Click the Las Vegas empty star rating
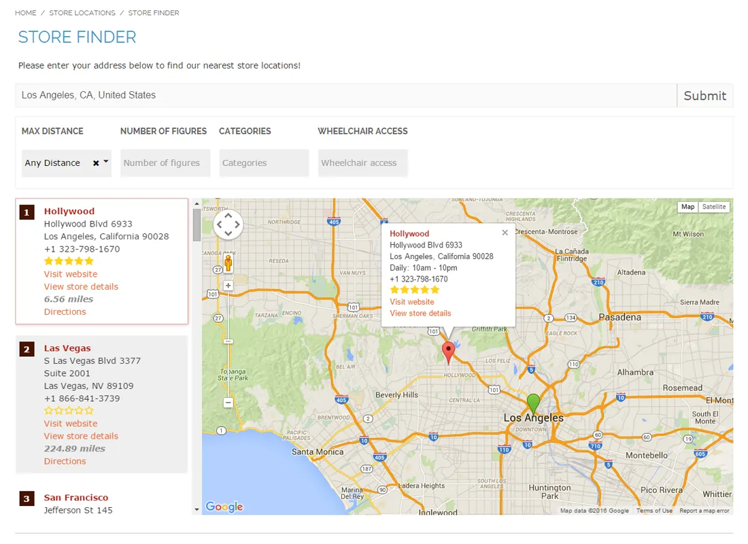The width and height of the screenshot is (748, 544). pos(69,411)
